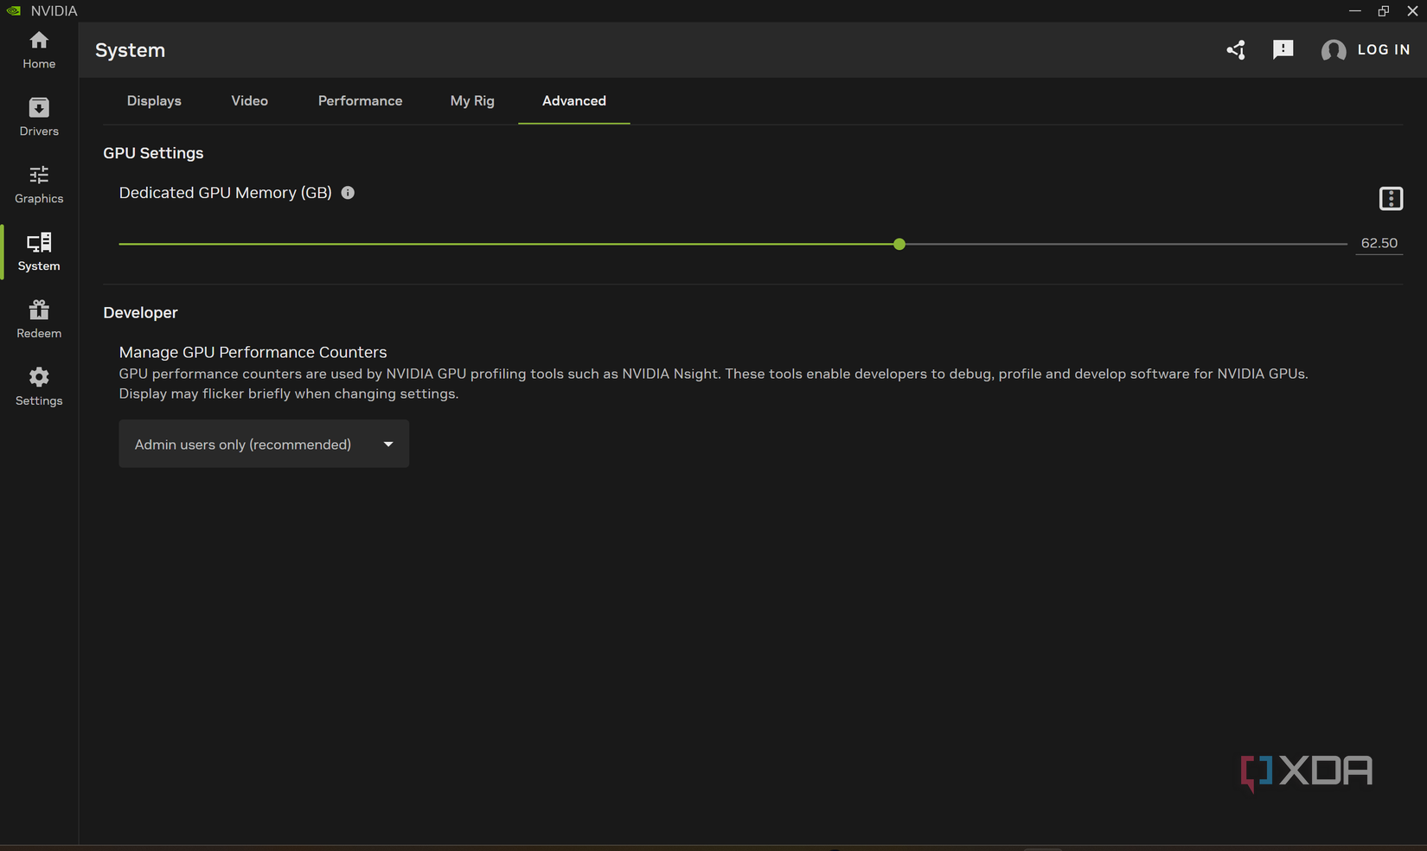Minimize the NVIDIA app window

[x=1354, y=10]
